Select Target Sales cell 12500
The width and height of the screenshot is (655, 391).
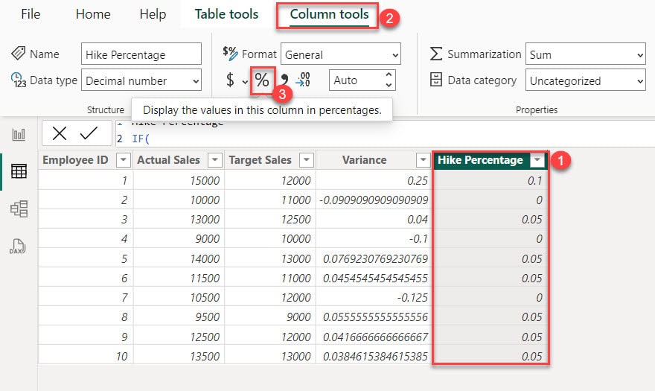(270, 219)
